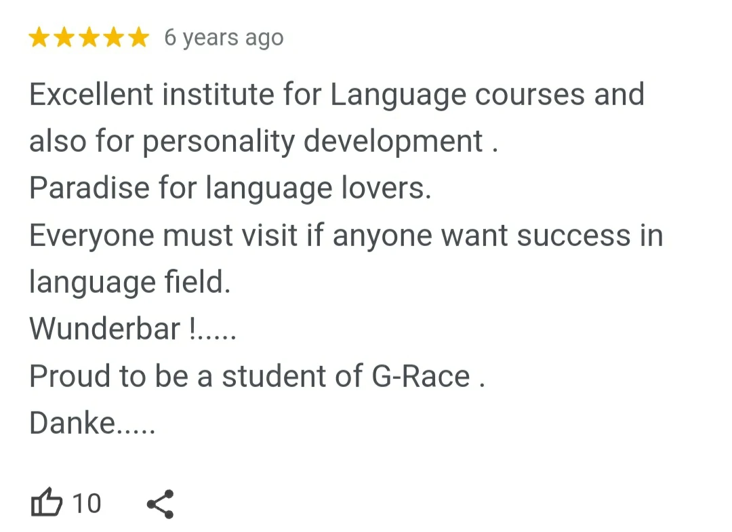
Task: Click the word 'Everyone' in the review
Action: click(91, 235)
